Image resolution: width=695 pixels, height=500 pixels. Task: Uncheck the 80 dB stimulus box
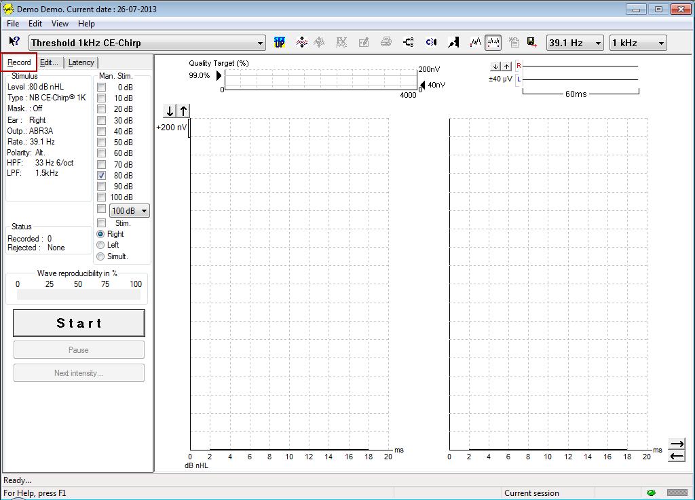pyautogui.click(x=102, y=176)
